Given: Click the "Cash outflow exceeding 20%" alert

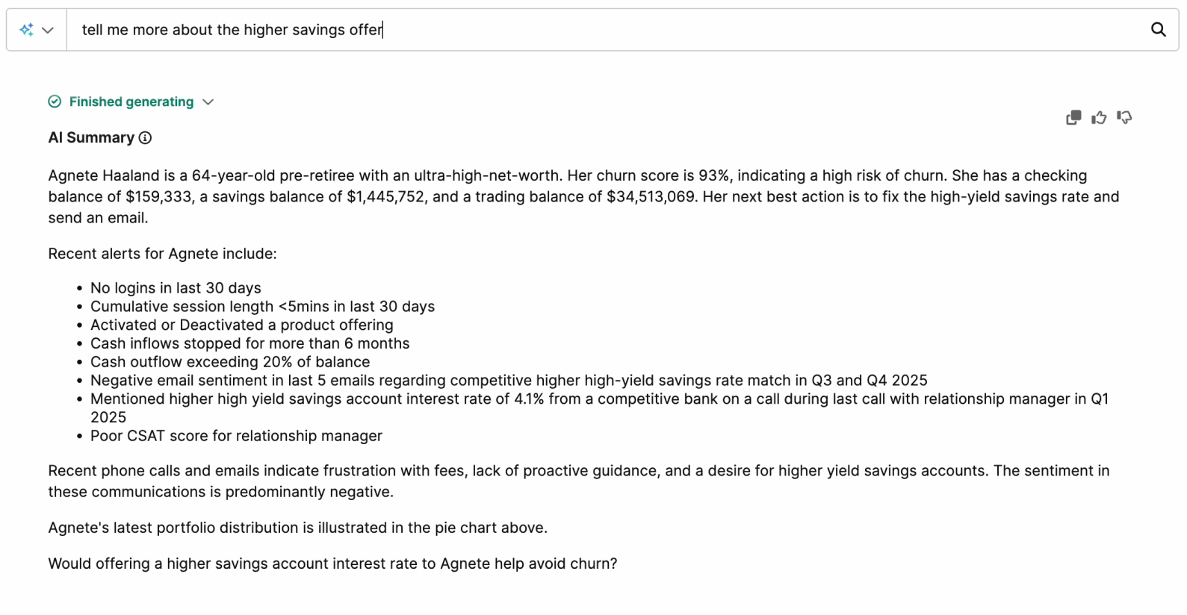Looking at the screenshot, I should 230,362.
